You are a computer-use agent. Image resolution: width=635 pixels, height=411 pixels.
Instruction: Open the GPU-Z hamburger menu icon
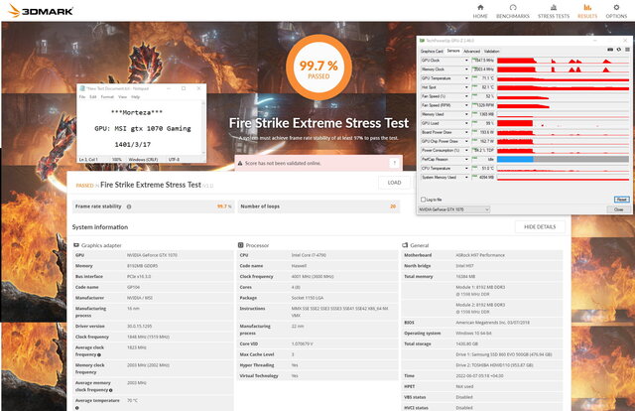pyautogui.click(x=627, y=50)
